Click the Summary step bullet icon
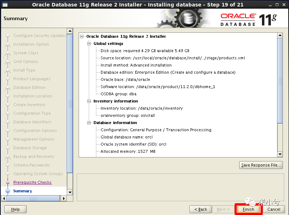Image resolution: width=289 pixels, height=215 pixels. (x=8, y=191)
